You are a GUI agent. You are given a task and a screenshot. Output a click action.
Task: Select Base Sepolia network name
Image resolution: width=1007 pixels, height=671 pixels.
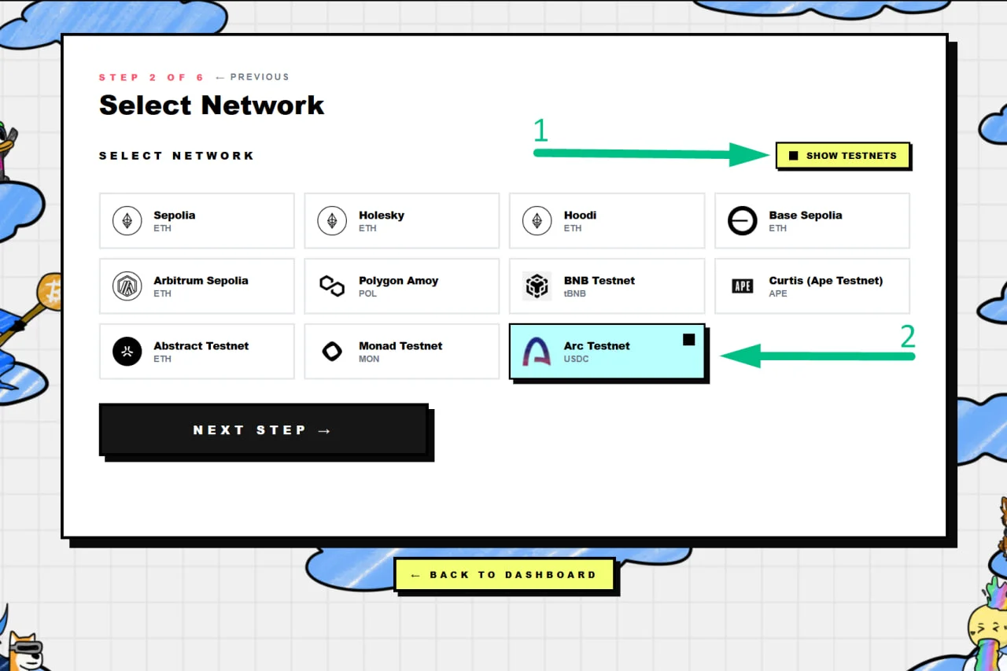pos(806,215)
